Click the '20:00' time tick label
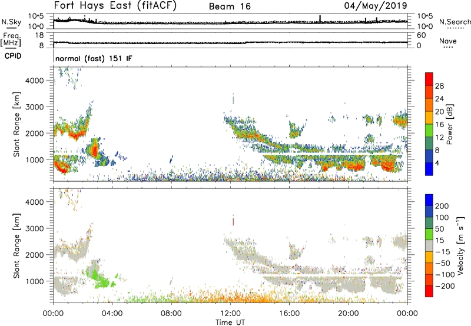This screenshot has height=326, width=471. (x=348, y=314)
